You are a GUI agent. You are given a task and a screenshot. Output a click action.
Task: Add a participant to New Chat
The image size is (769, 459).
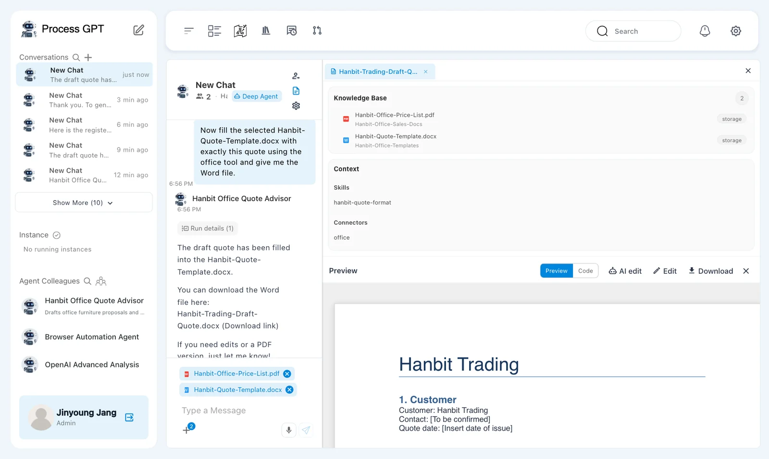pos(296,76)
